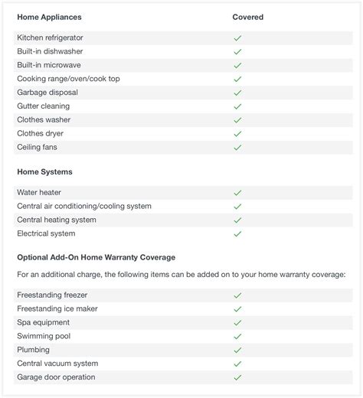
Task: Click the Garage door operation checkmark
Action: (237, 377)
